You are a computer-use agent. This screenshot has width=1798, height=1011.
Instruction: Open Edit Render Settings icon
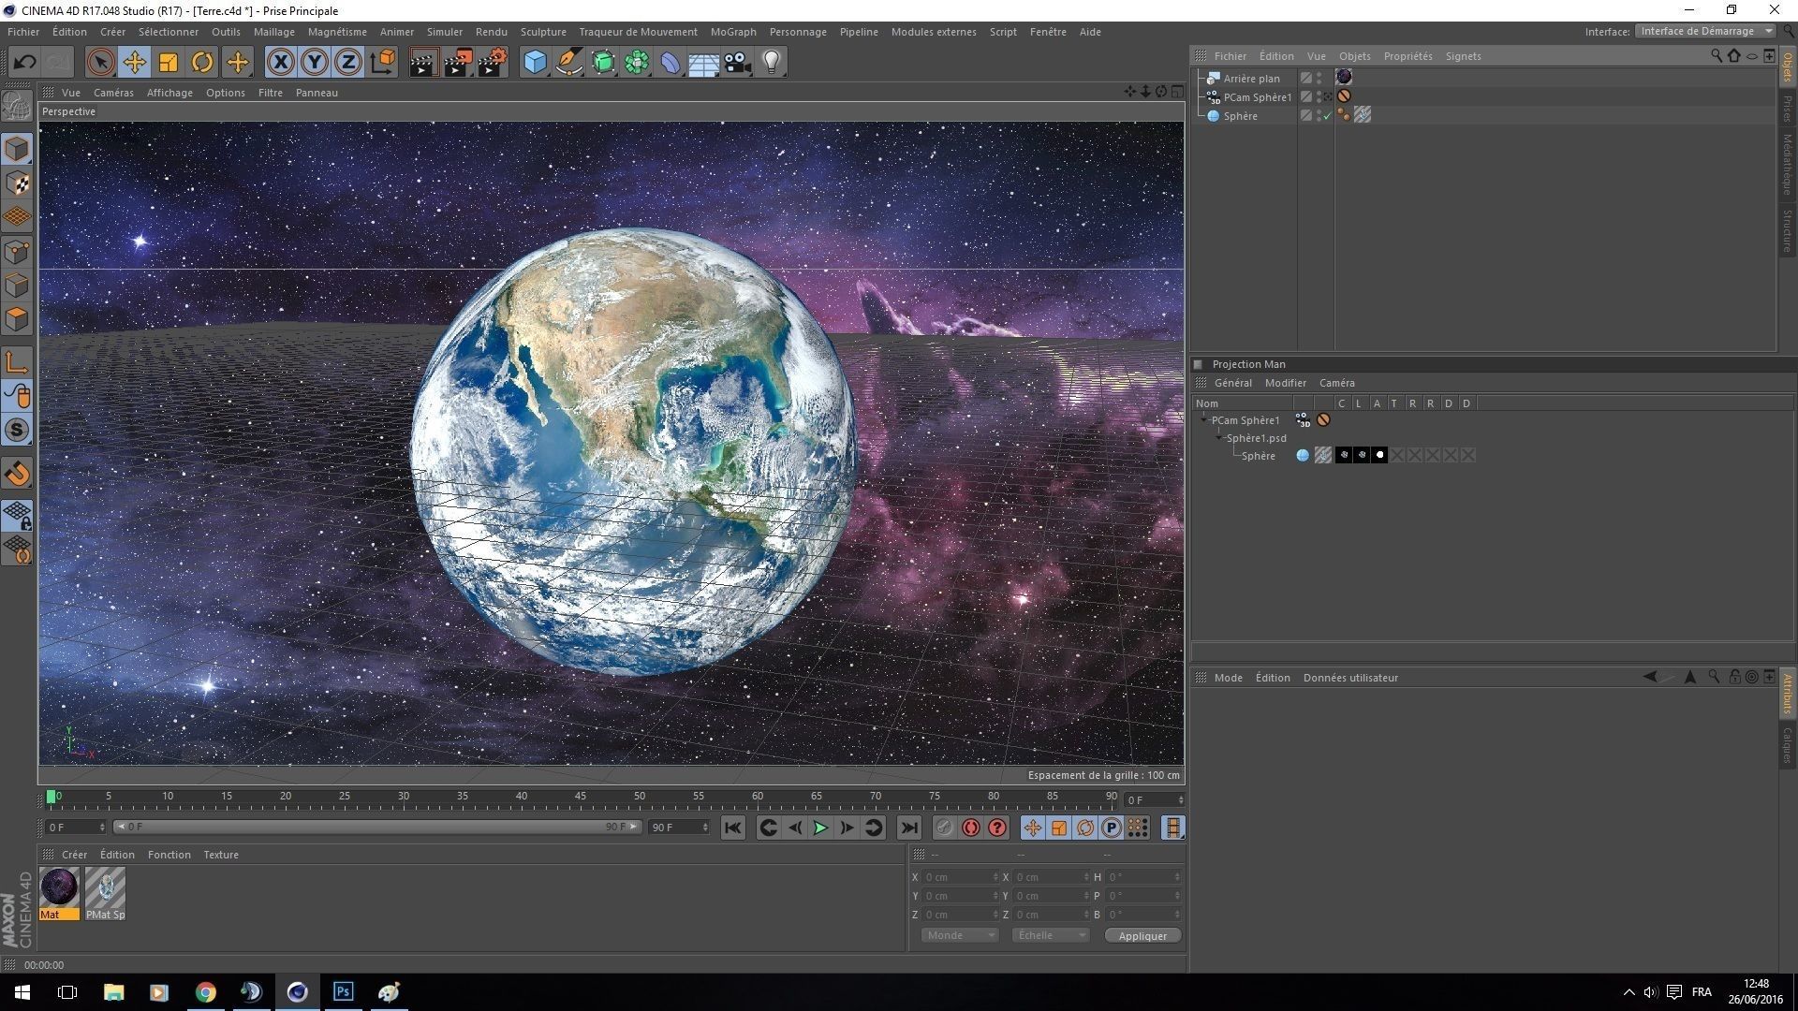[x=493, y=63]
